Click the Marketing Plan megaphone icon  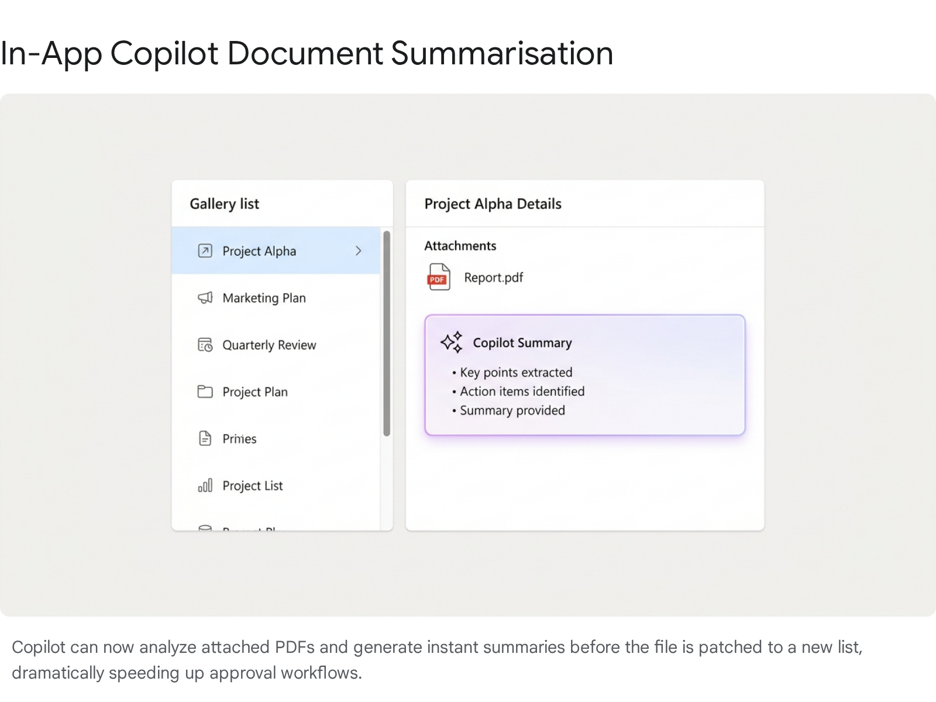pyautogui.click(x=205, y=298)
